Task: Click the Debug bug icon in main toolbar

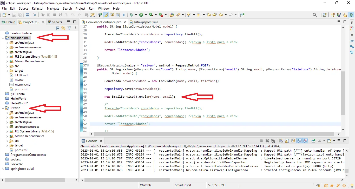Action: point(132,15)
